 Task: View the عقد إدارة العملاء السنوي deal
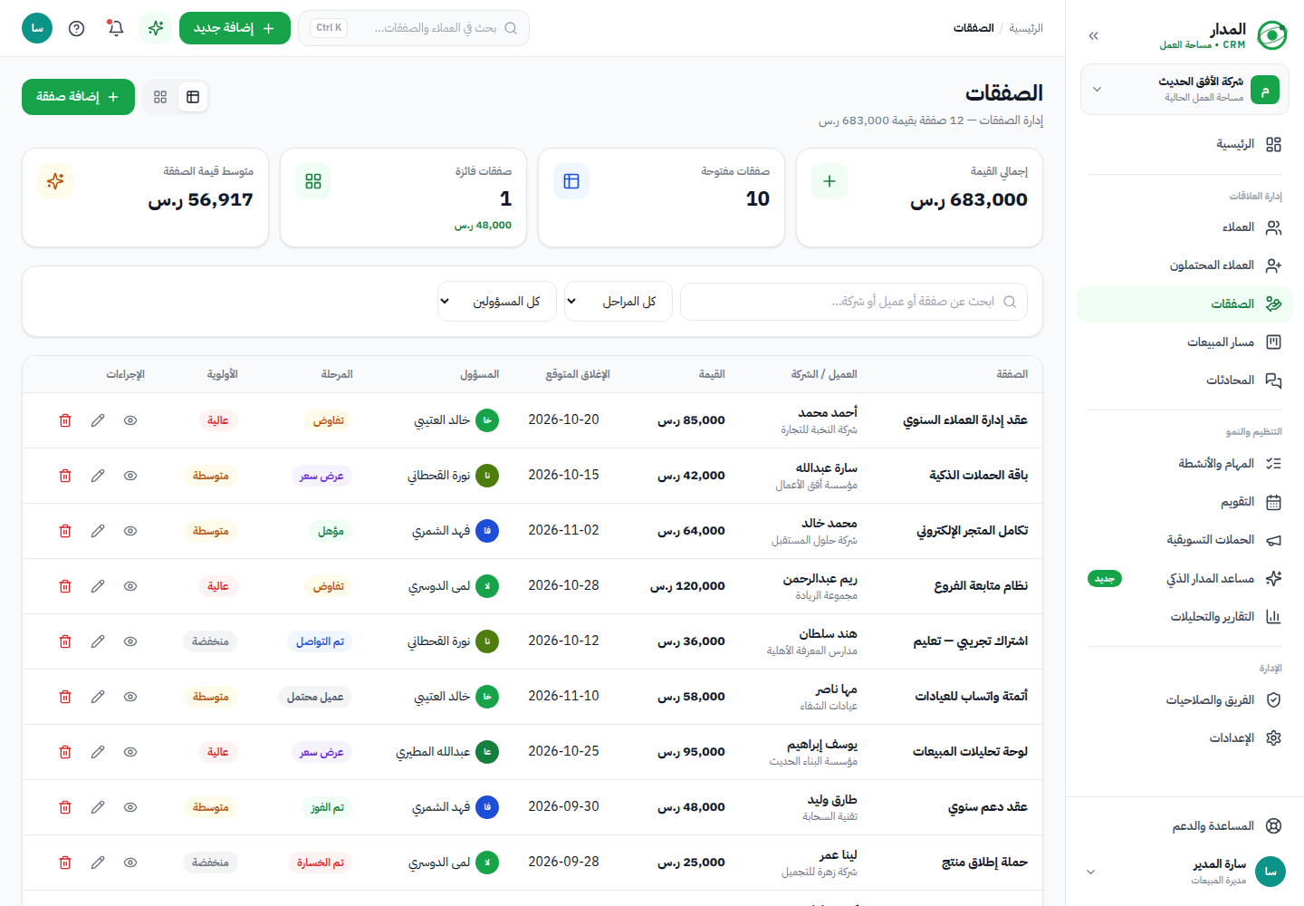(130, 420)
